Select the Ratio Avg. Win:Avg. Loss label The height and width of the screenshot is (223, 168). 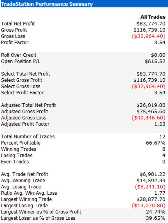click(29, 193)
